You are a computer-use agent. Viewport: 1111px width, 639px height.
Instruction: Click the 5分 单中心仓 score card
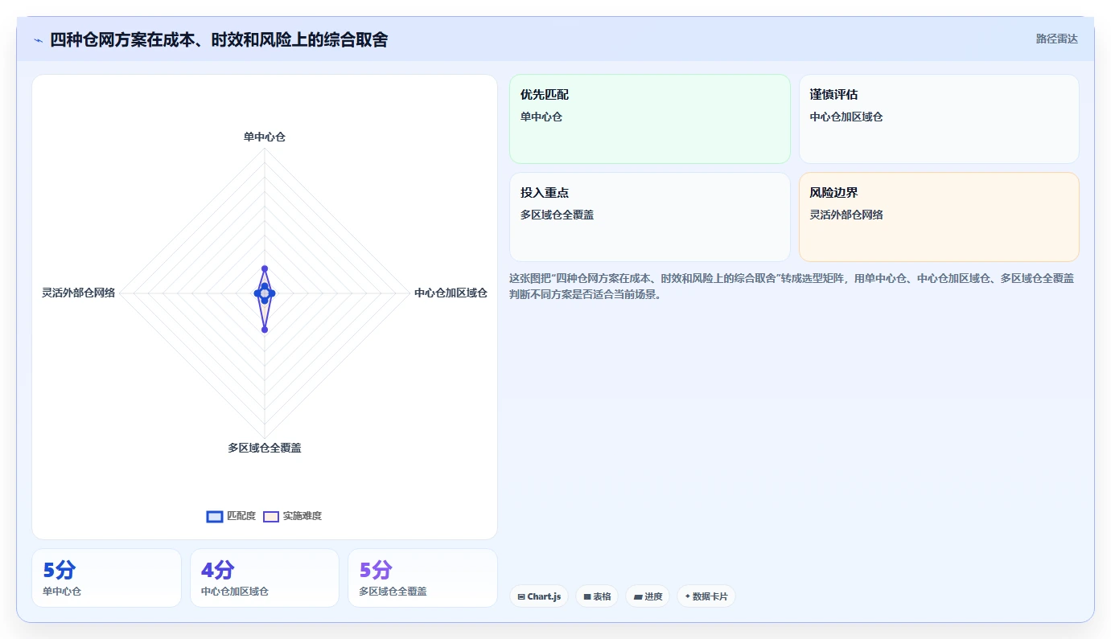coord(106,578)
